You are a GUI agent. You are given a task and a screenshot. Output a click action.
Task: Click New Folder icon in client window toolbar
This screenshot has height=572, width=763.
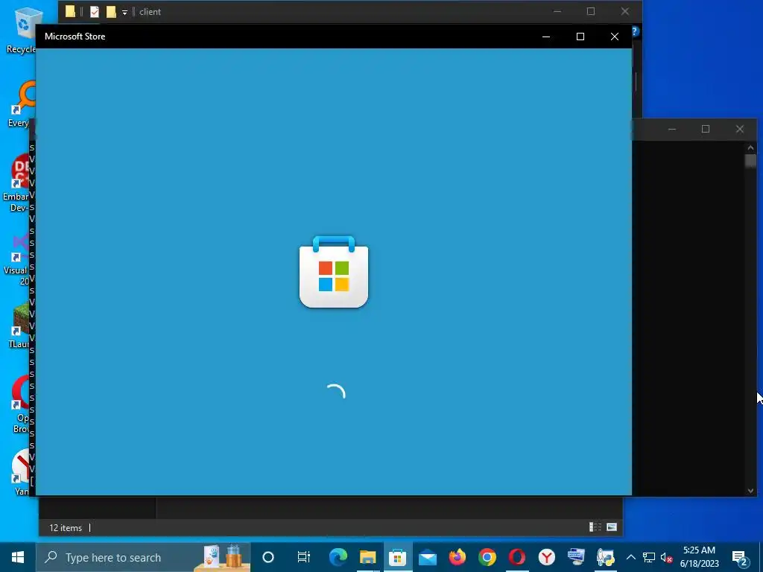[x=111, y=12]
